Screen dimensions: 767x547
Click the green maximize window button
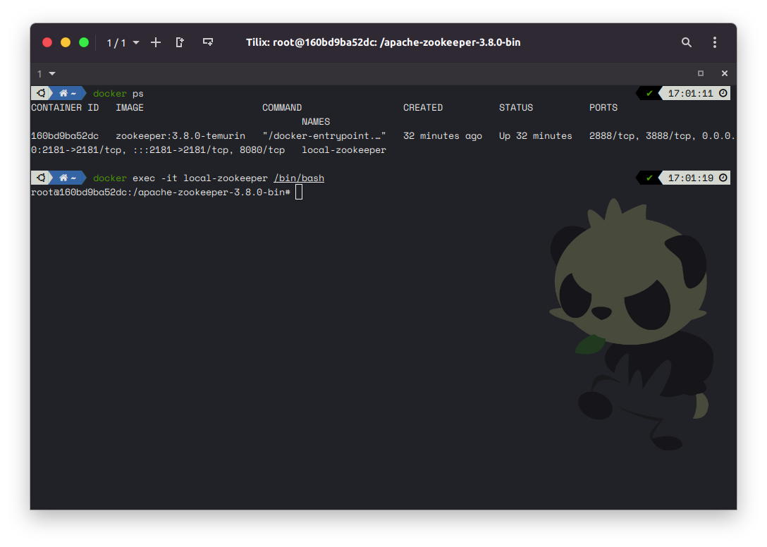84,42
